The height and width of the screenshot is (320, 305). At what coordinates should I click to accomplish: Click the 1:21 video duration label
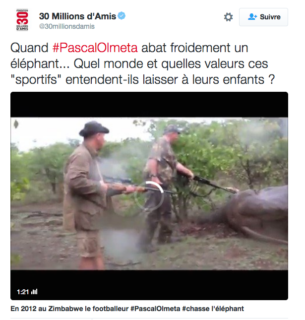(23, 292)
